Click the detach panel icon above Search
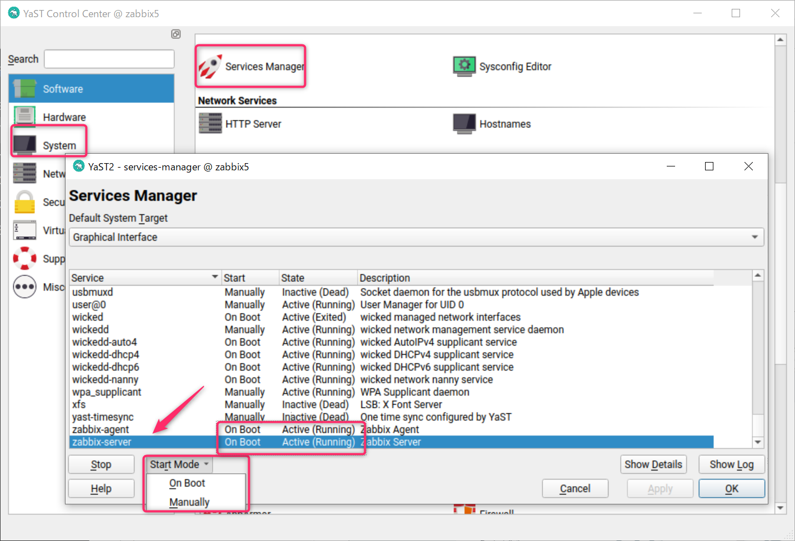Screen dimensions: 795x541 pos(176,34)
